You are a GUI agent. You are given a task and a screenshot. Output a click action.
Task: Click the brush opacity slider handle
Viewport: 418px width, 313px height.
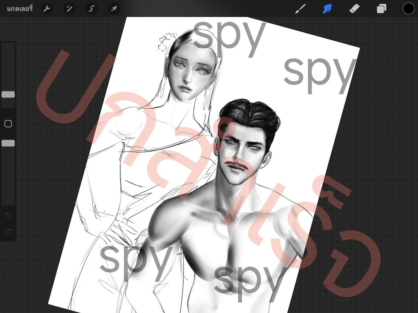[x=8, y=143]
